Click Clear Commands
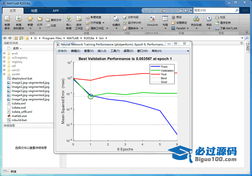The width and height of the screenshot is (252, 176). pos(131,28)
